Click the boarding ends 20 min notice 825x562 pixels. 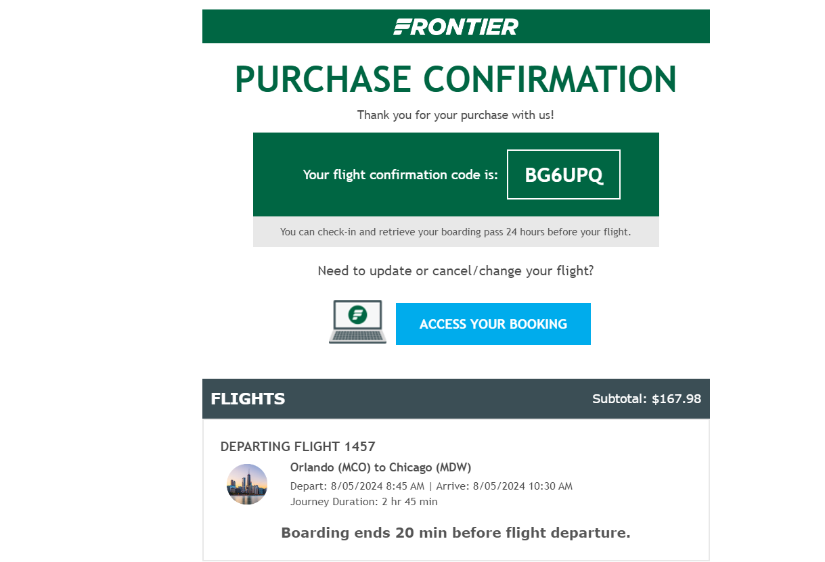tap(456, 533)
